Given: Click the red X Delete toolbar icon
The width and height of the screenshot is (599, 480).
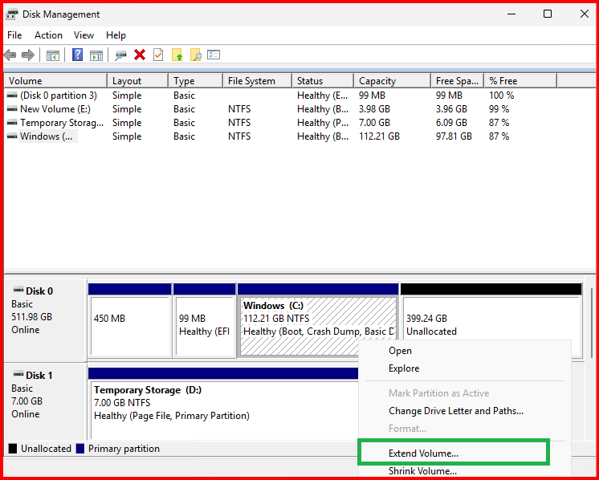Looking at the screenshot, I should click(x=140, y=55).
